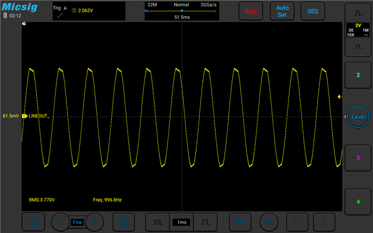Enable channel 3
The width and height of the screenshot is (373, 233).
pos(358,158)
